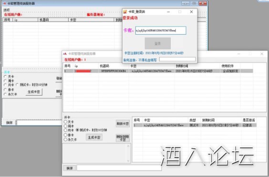The height and width of the screenshot is (177, 269).
Task: Select the 天卡 radio in the front window
Action: point(65,122)
